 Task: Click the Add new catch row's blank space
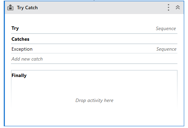(x=110, y=59)
